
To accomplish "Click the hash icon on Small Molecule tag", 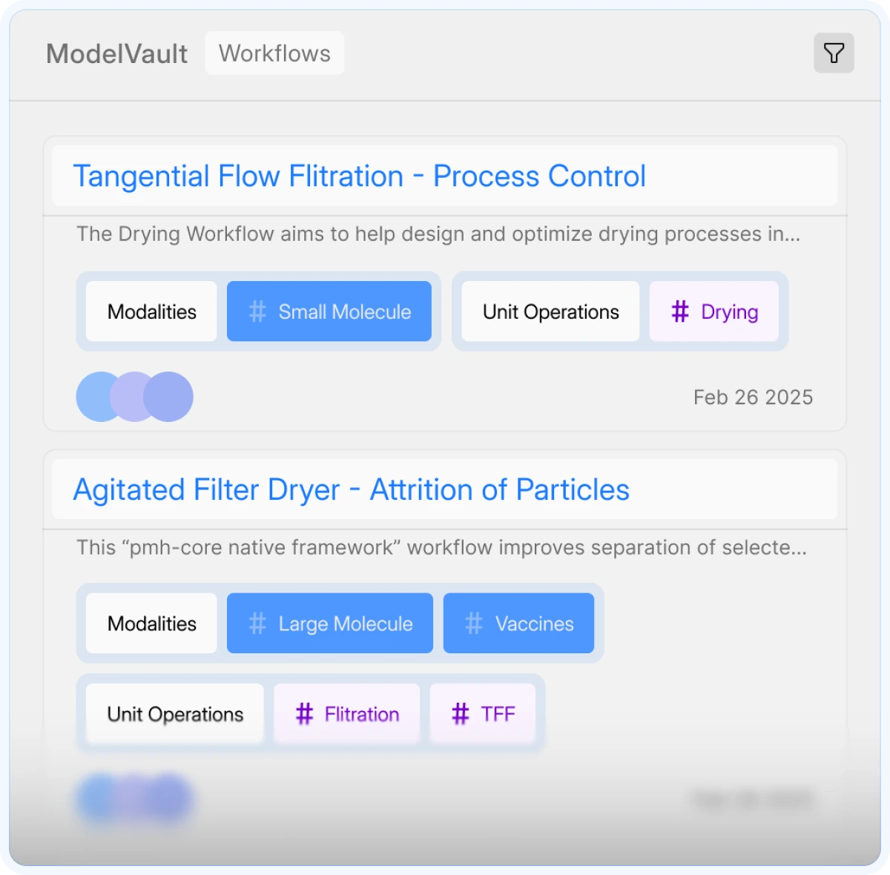I will pos(257,311).
